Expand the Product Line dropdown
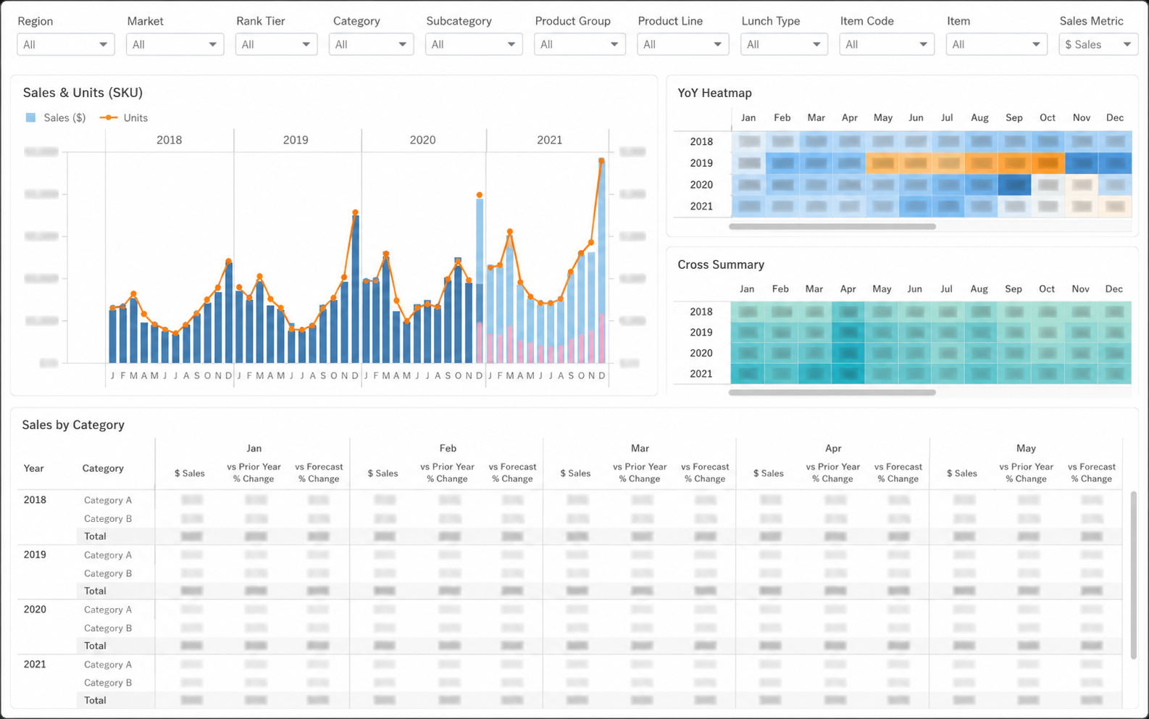Image resolution: width=1149 pixels, height=719 pixels. click(683, 44)
